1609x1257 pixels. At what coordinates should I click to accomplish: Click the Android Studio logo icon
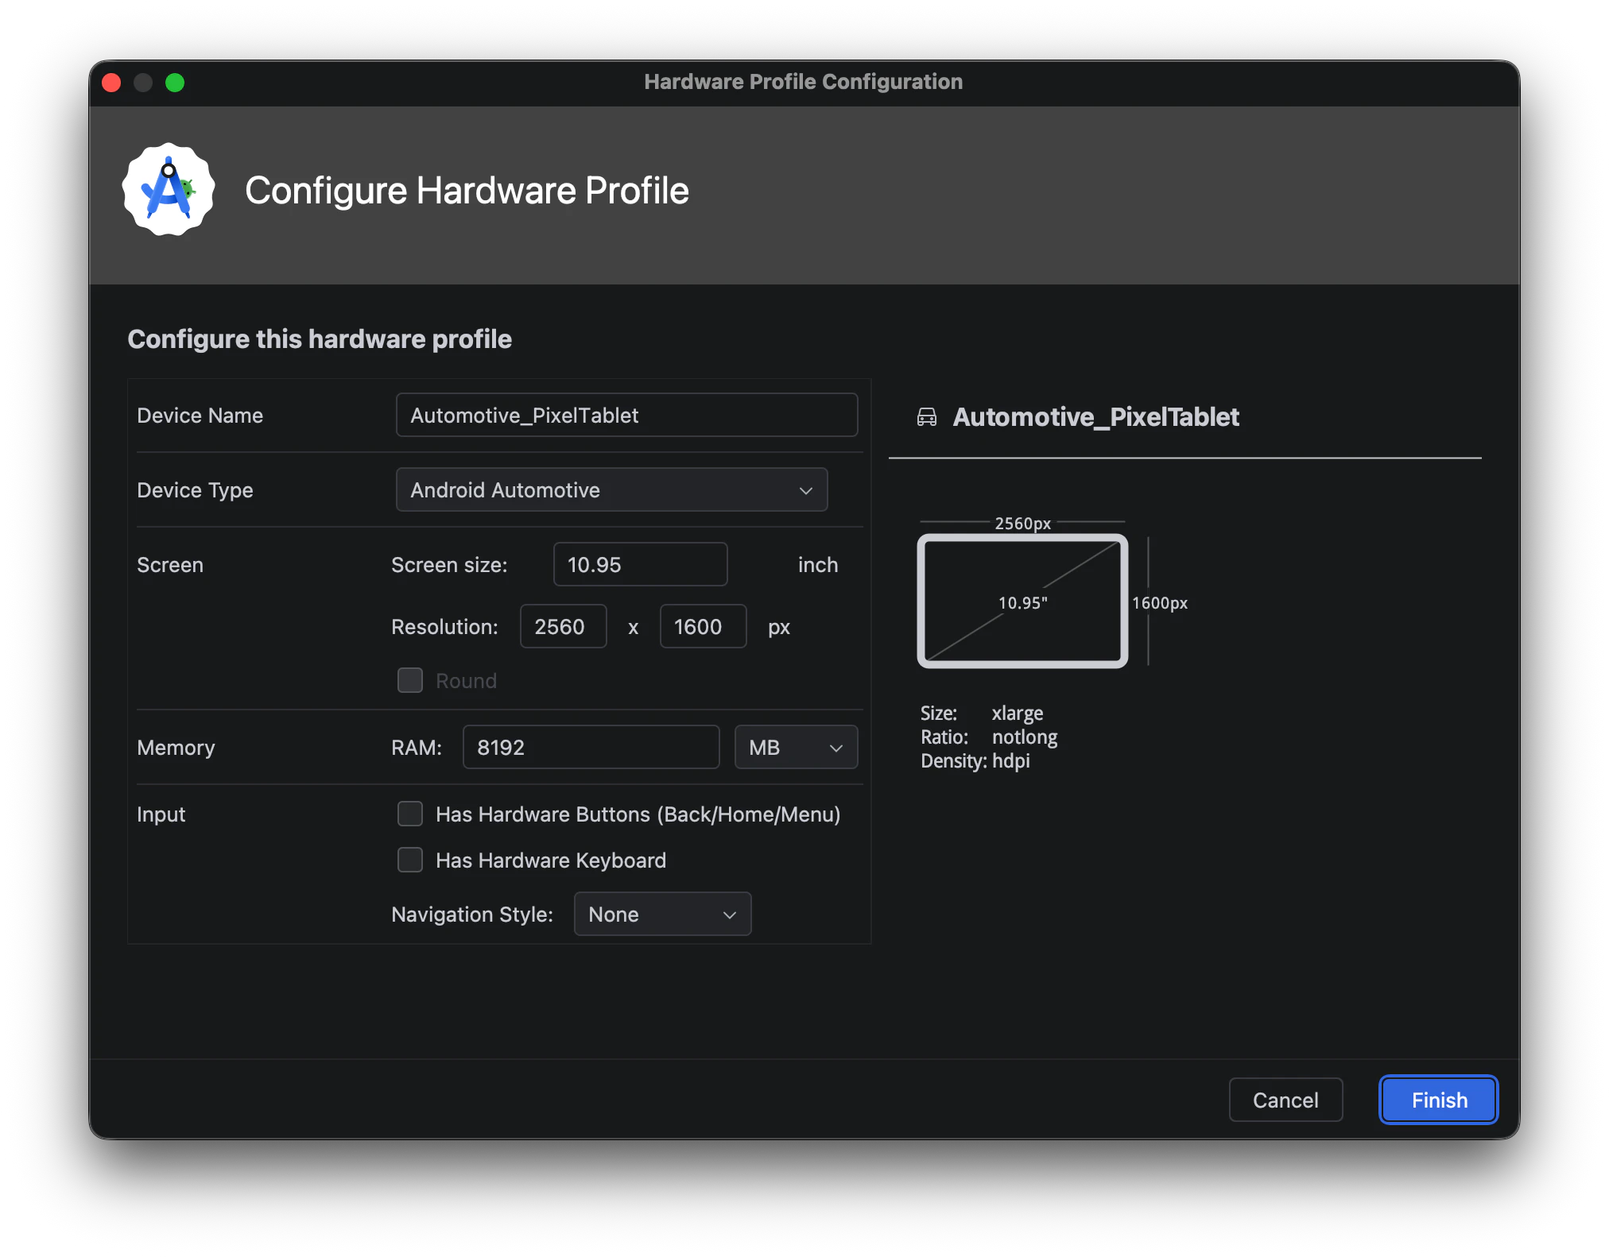(x=169, y=190)
